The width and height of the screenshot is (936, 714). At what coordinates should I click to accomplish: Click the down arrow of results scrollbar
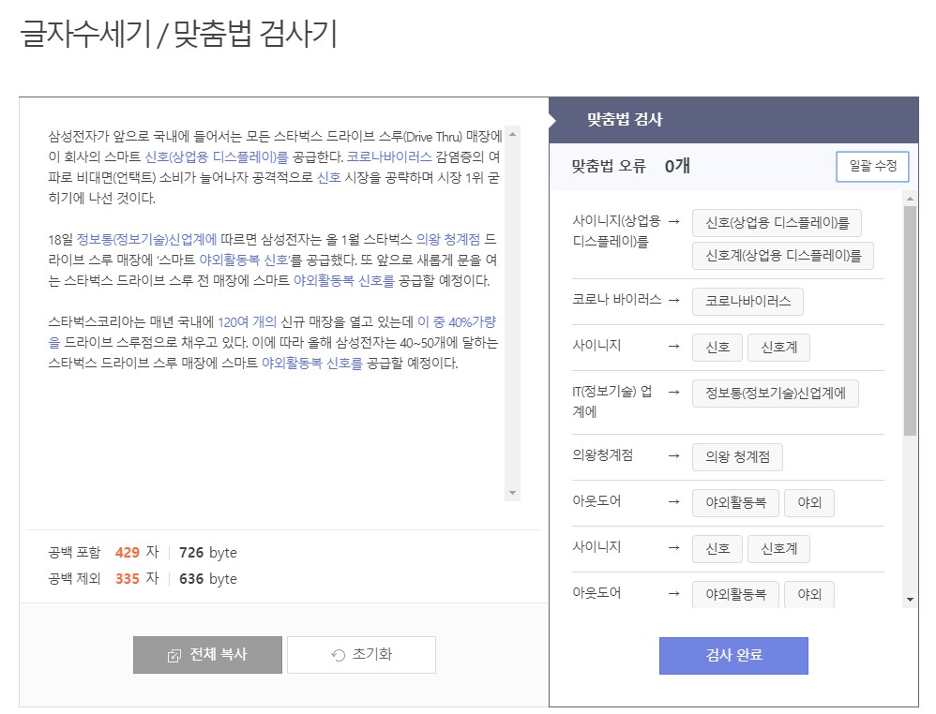pos(910,600)
